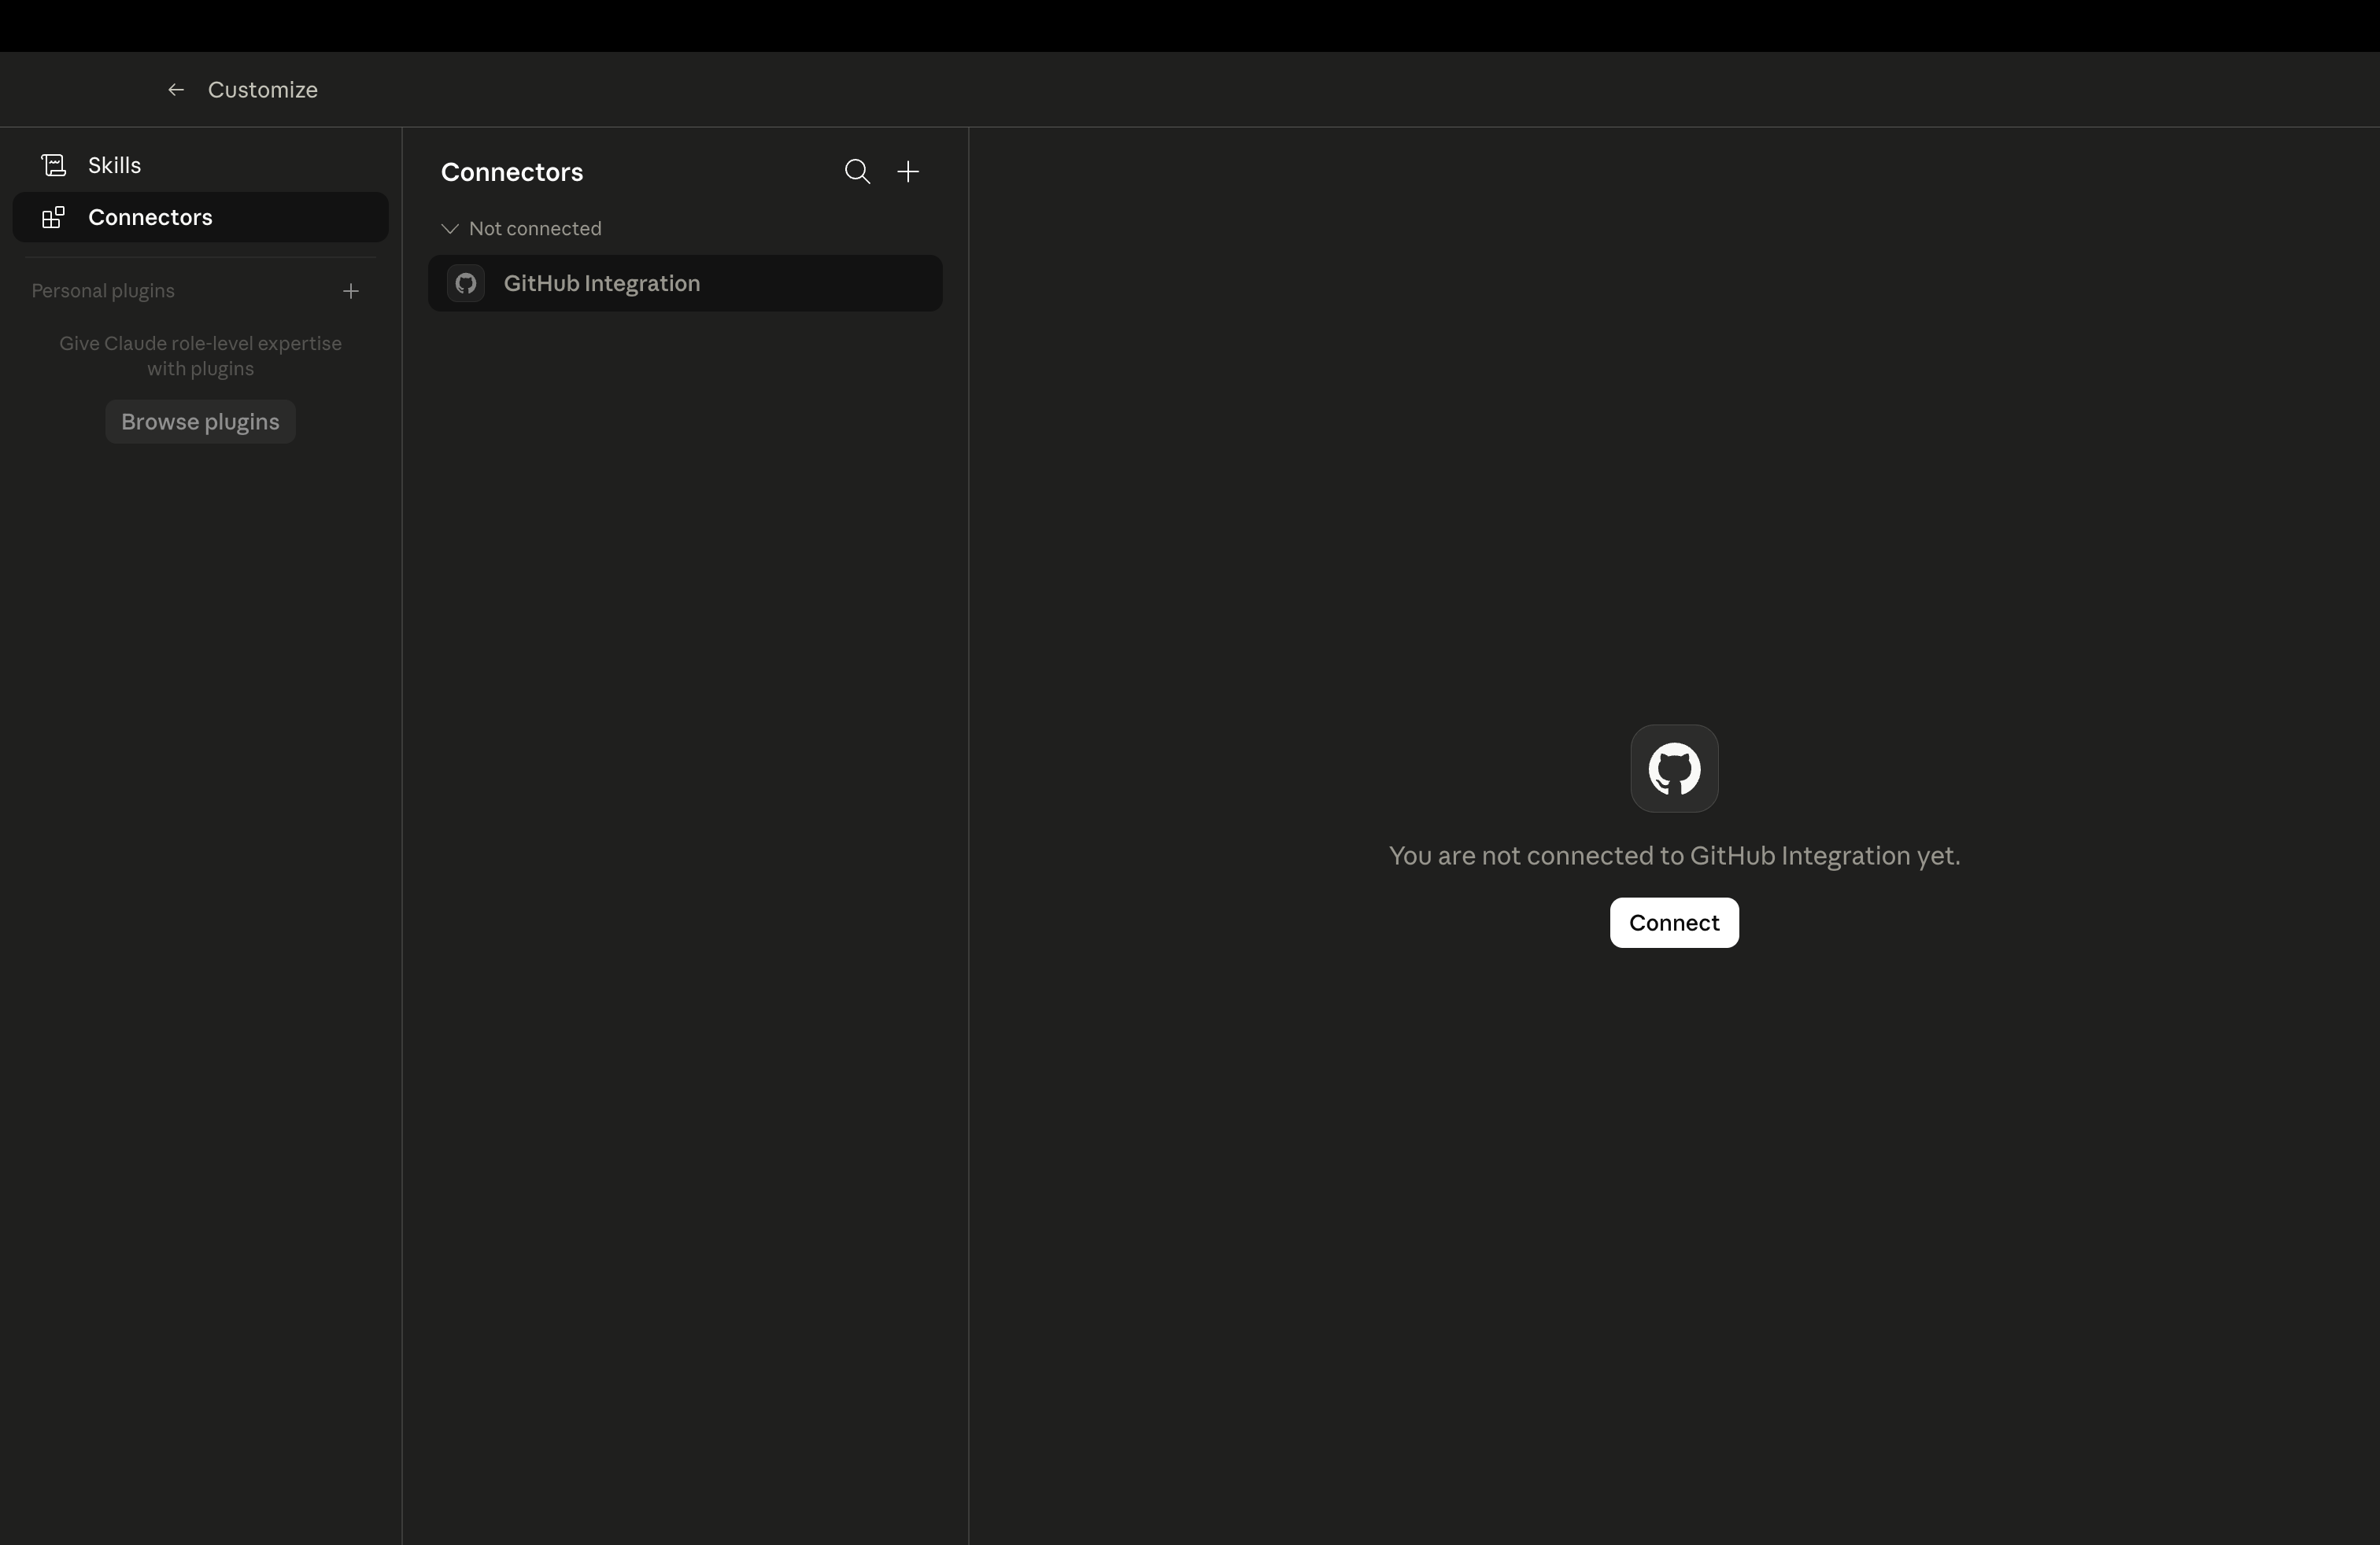The width and height of the screenshot is (2380, 1545).
Task: Search connectors with magnifier icon
Action: [x=857, y=172]
